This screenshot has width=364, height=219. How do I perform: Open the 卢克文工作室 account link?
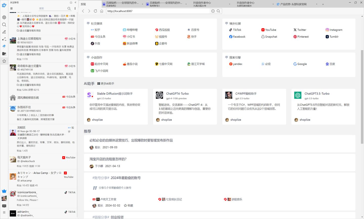[104, 199]
